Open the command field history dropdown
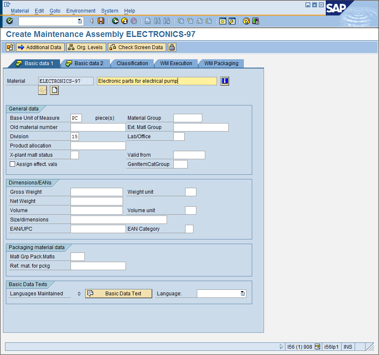 [80, 21]
